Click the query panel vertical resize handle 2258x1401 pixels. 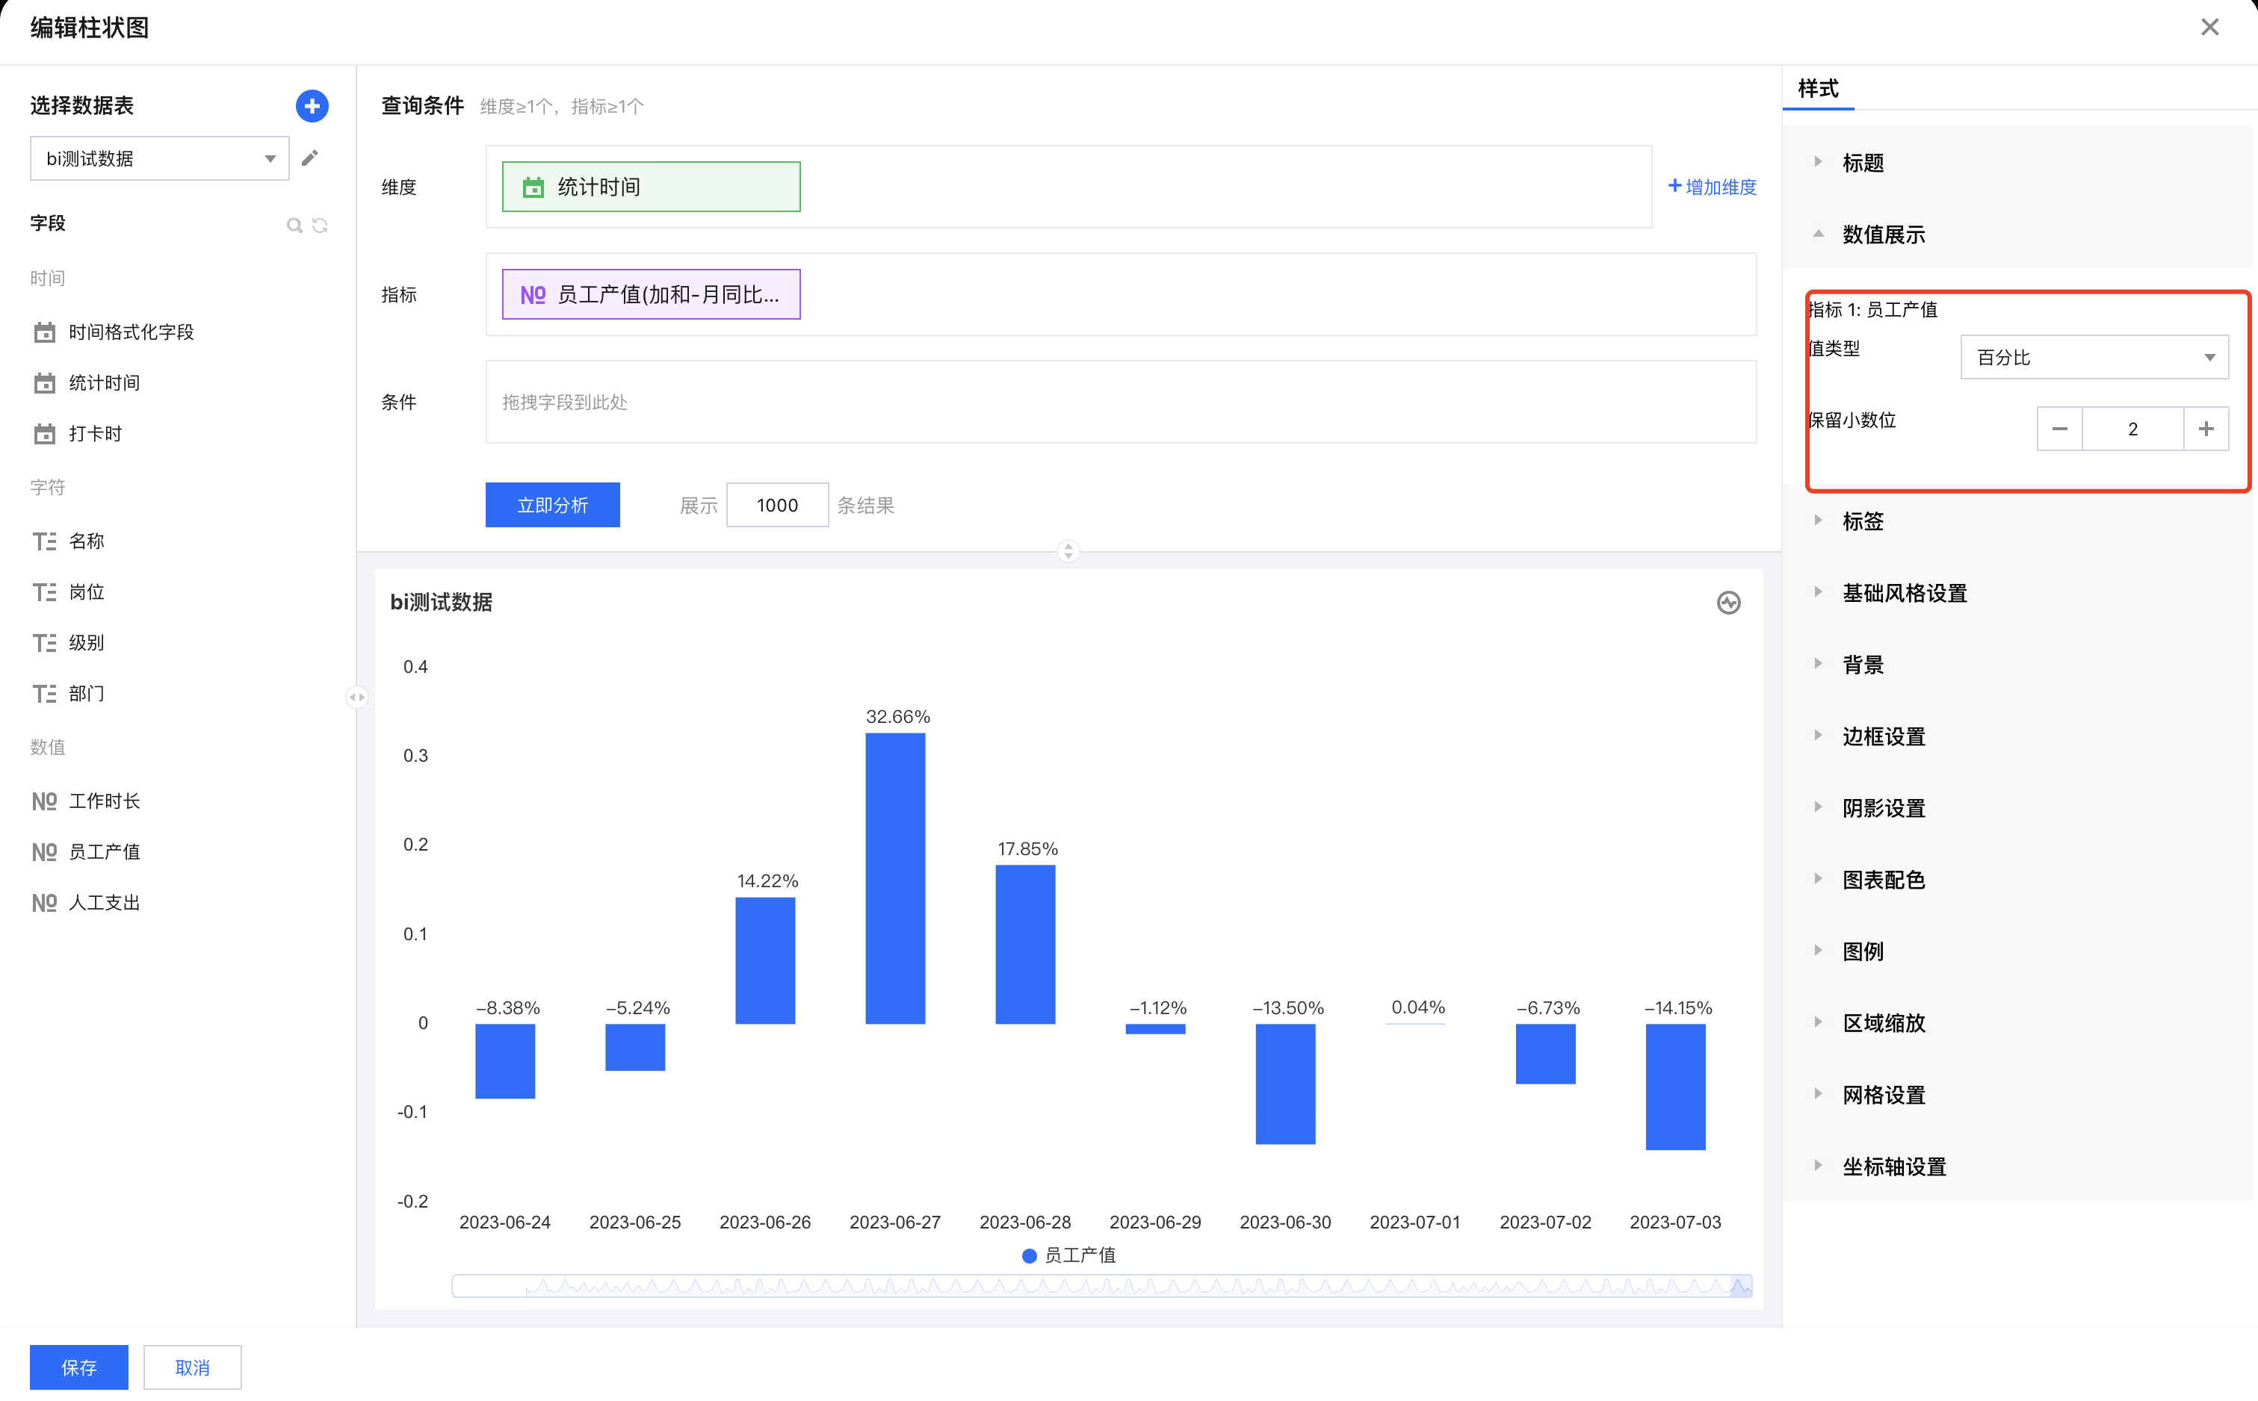pos(1068,551)
